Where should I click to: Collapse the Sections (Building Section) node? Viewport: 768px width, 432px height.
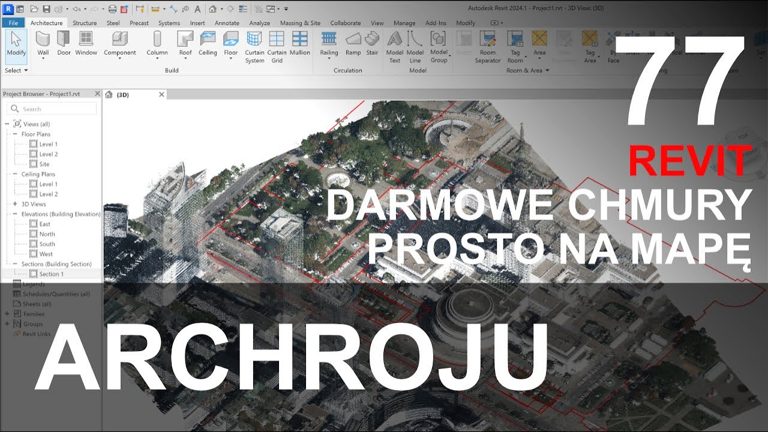15,263
